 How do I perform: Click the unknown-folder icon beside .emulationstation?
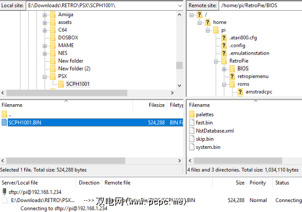coord(224,53)
